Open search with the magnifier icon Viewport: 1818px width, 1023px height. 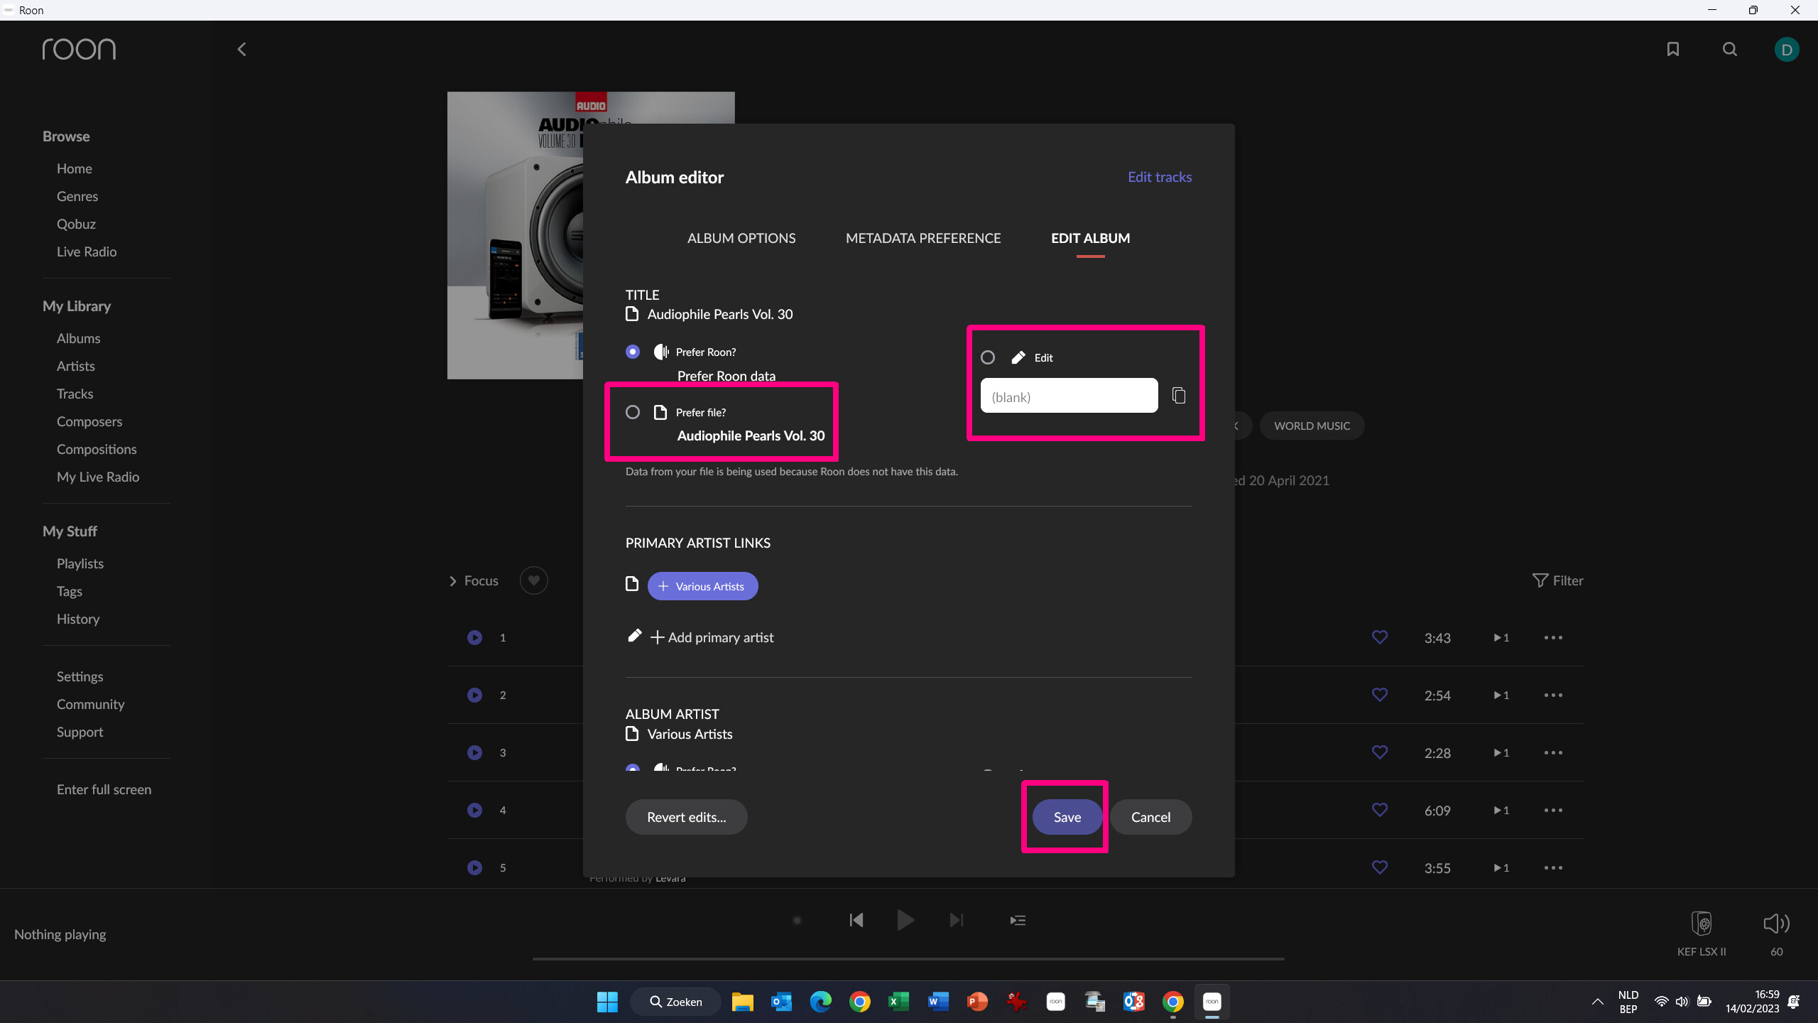(x=1729, y=49)
